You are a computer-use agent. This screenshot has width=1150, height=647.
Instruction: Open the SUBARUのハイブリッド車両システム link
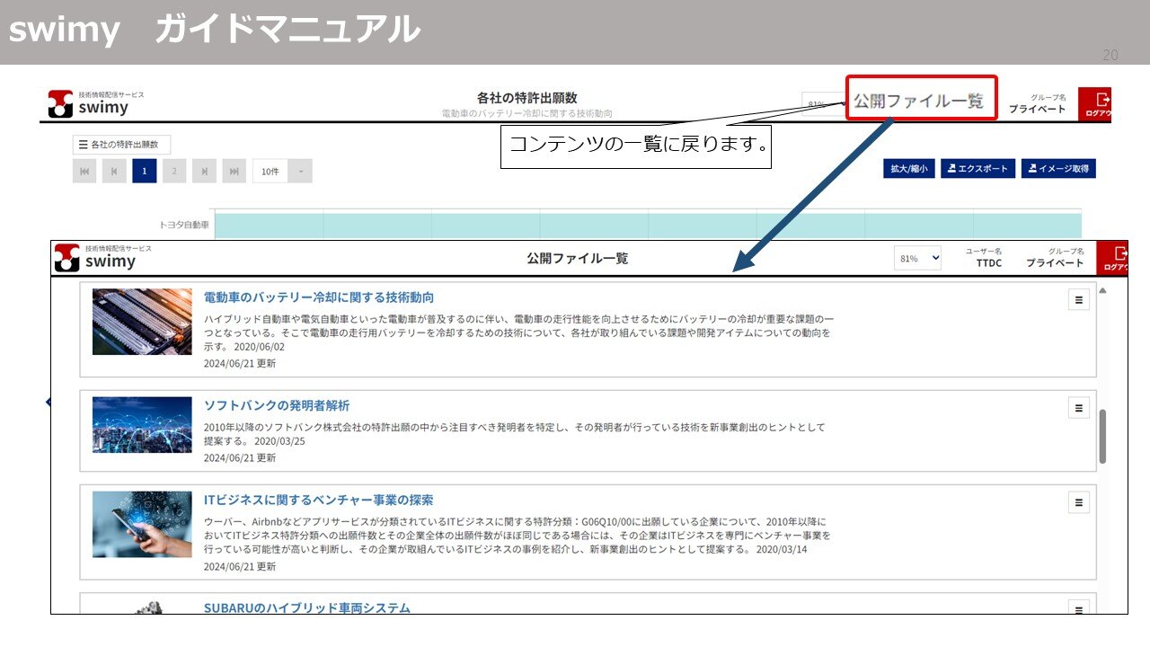[308, 608]
